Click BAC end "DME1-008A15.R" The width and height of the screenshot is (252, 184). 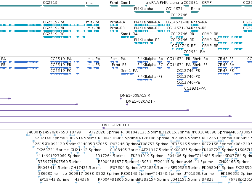(135, 96)
